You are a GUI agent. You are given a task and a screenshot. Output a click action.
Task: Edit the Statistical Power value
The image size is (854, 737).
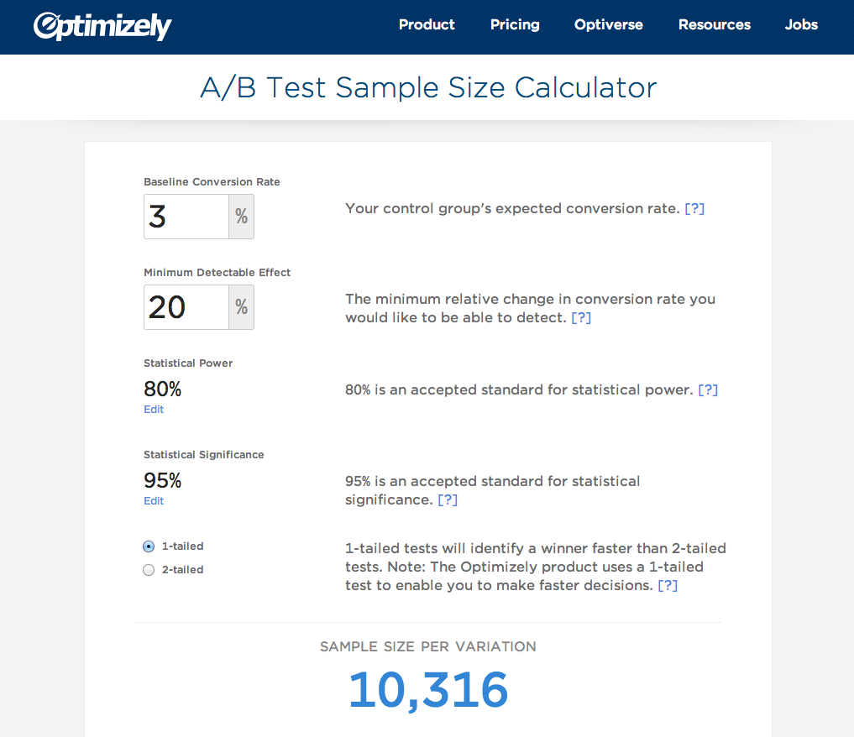coord(154,410)
